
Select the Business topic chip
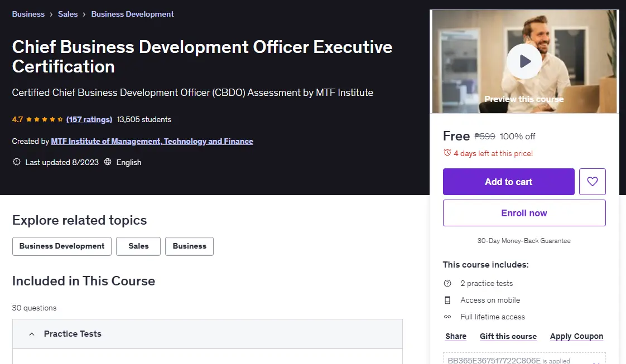[x=189, y=246]
